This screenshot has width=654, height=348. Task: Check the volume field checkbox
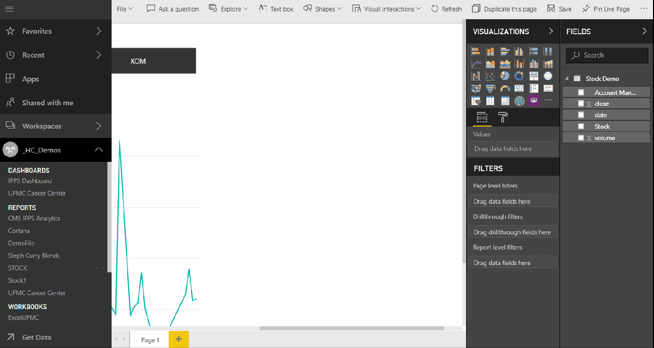(581, 138)
